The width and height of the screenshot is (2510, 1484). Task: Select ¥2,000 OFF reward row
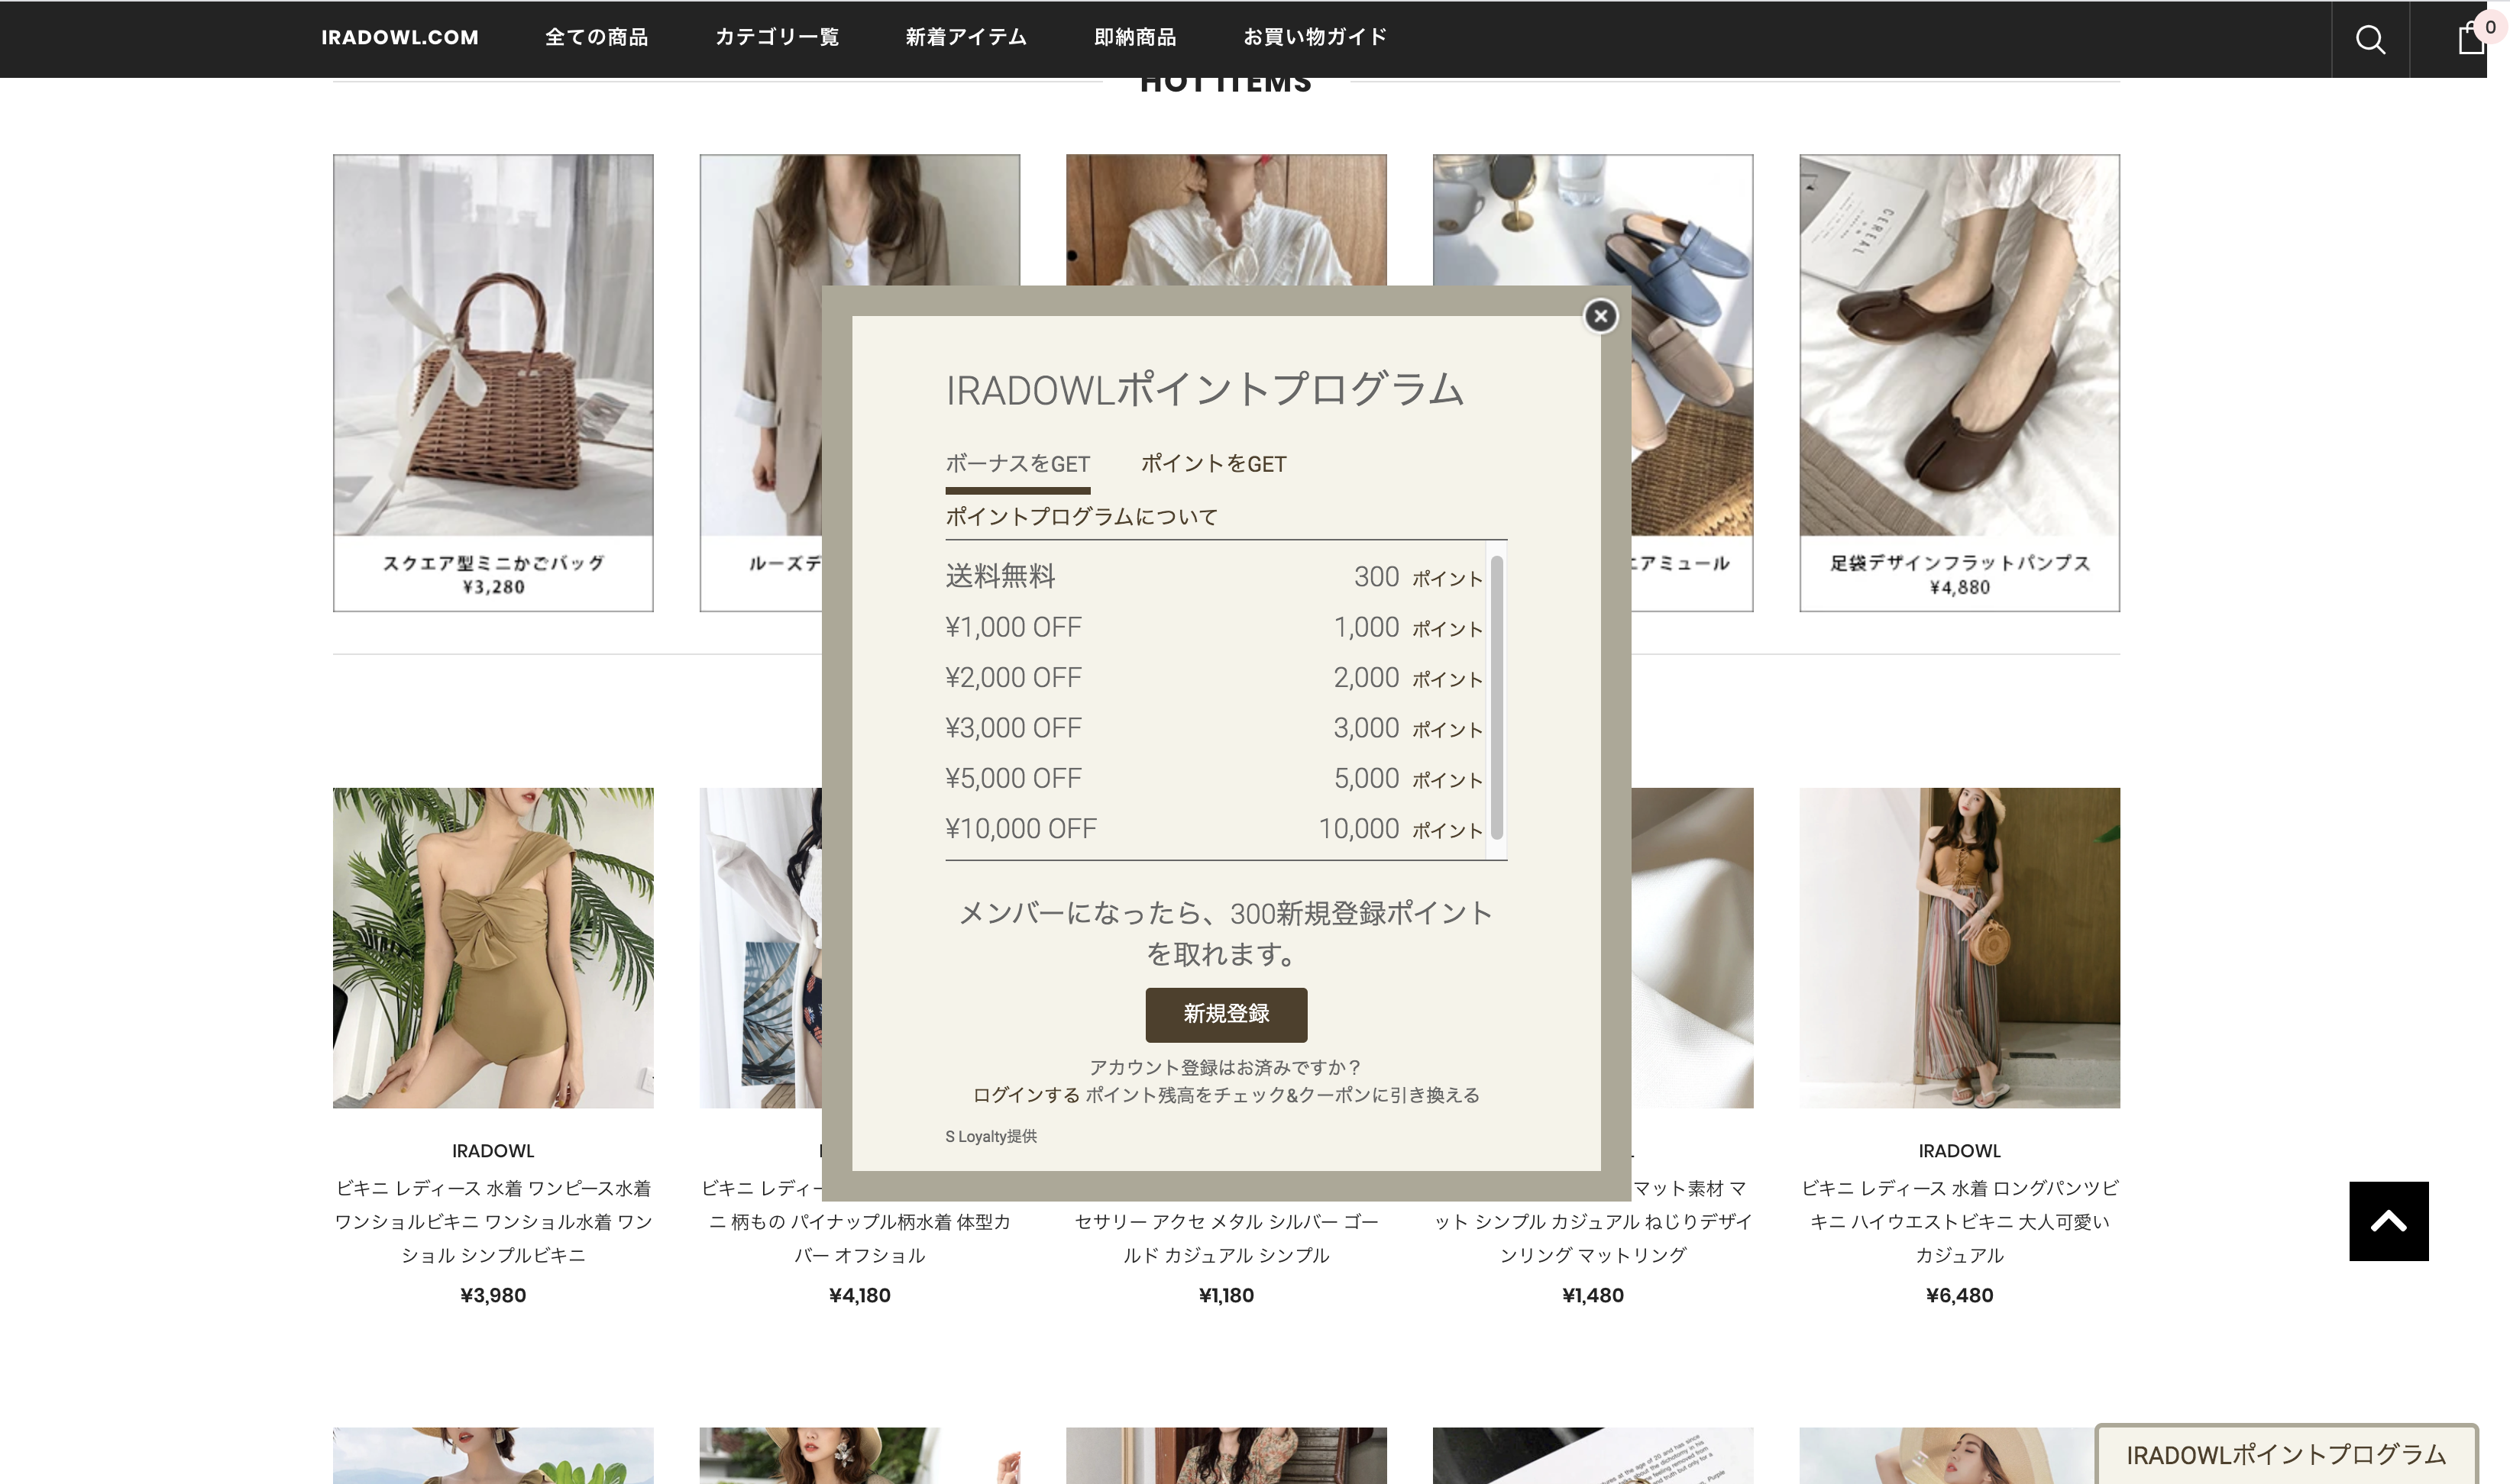1215,677
